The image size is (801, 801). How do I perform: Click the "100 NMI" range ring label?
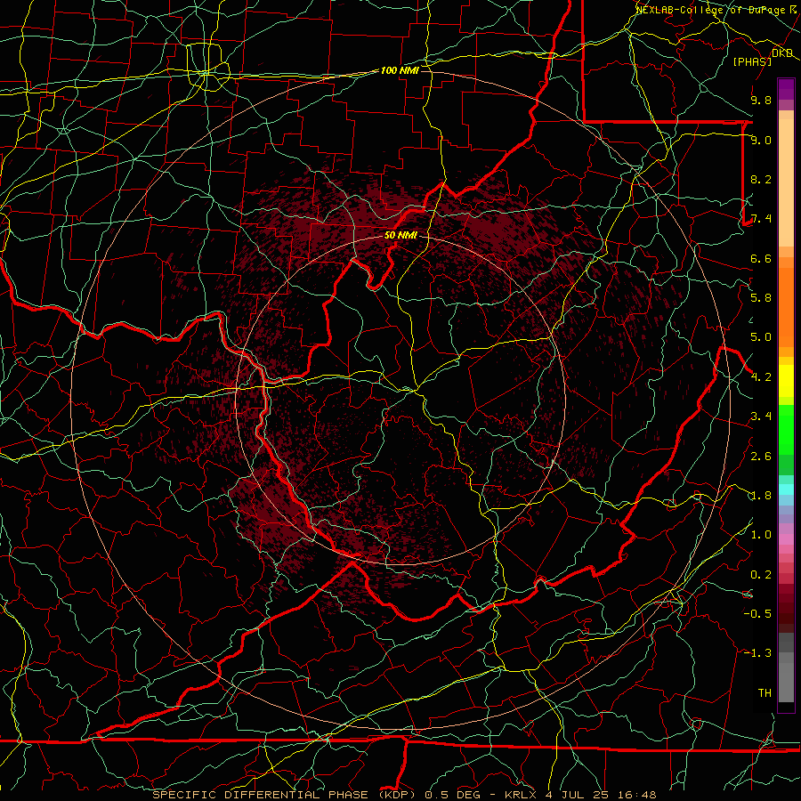400,70
